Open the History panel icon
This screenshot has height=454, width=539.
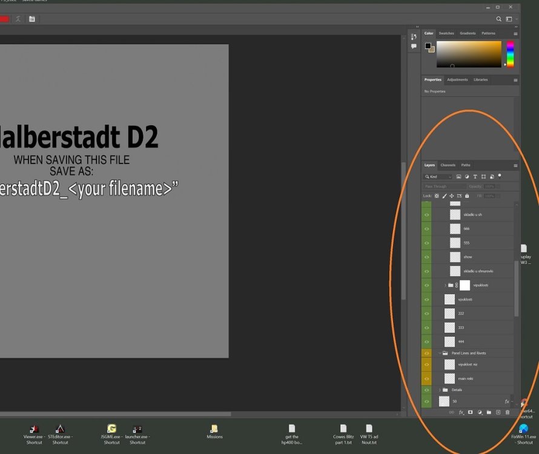pos(414,38)
